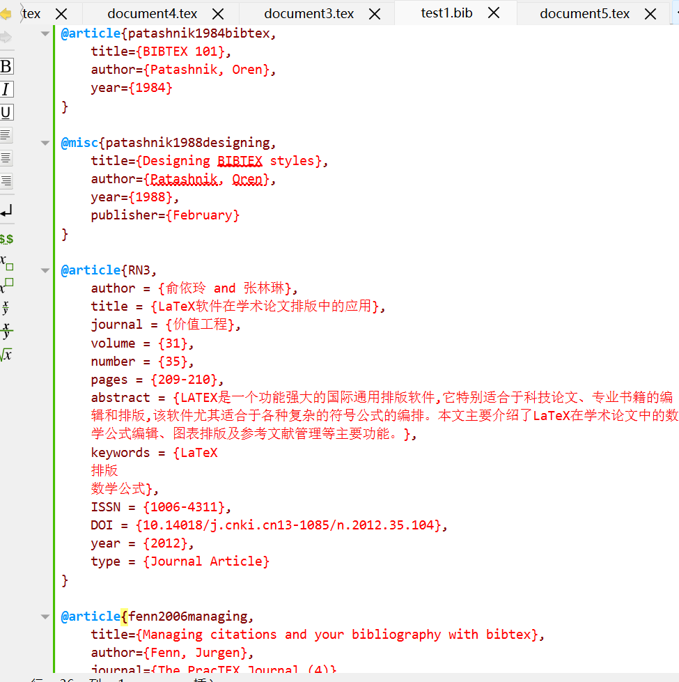
Task: Click the title BIBTEX 101
Action: 180,52
